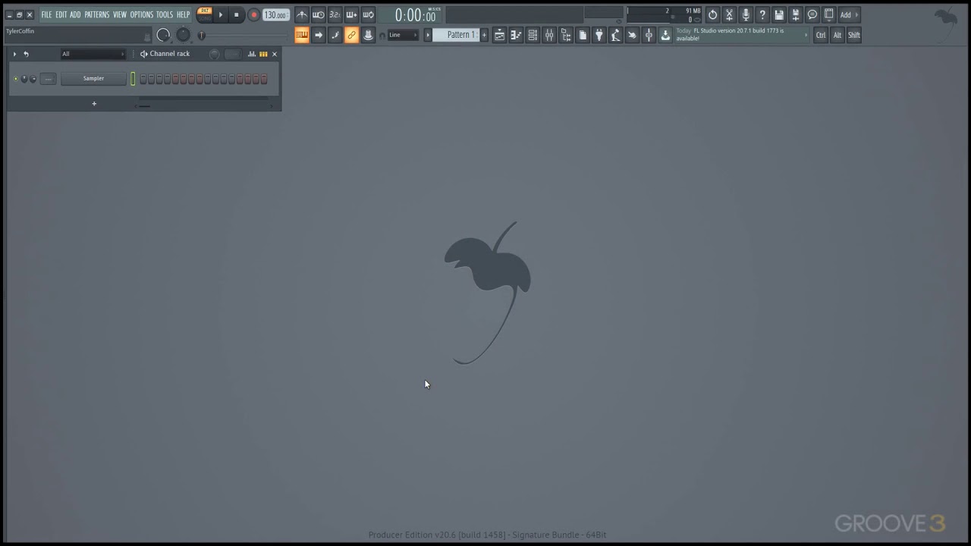971x546 pixels.
Task: Open the project info speech bubble icon
Action: point(812,14)
